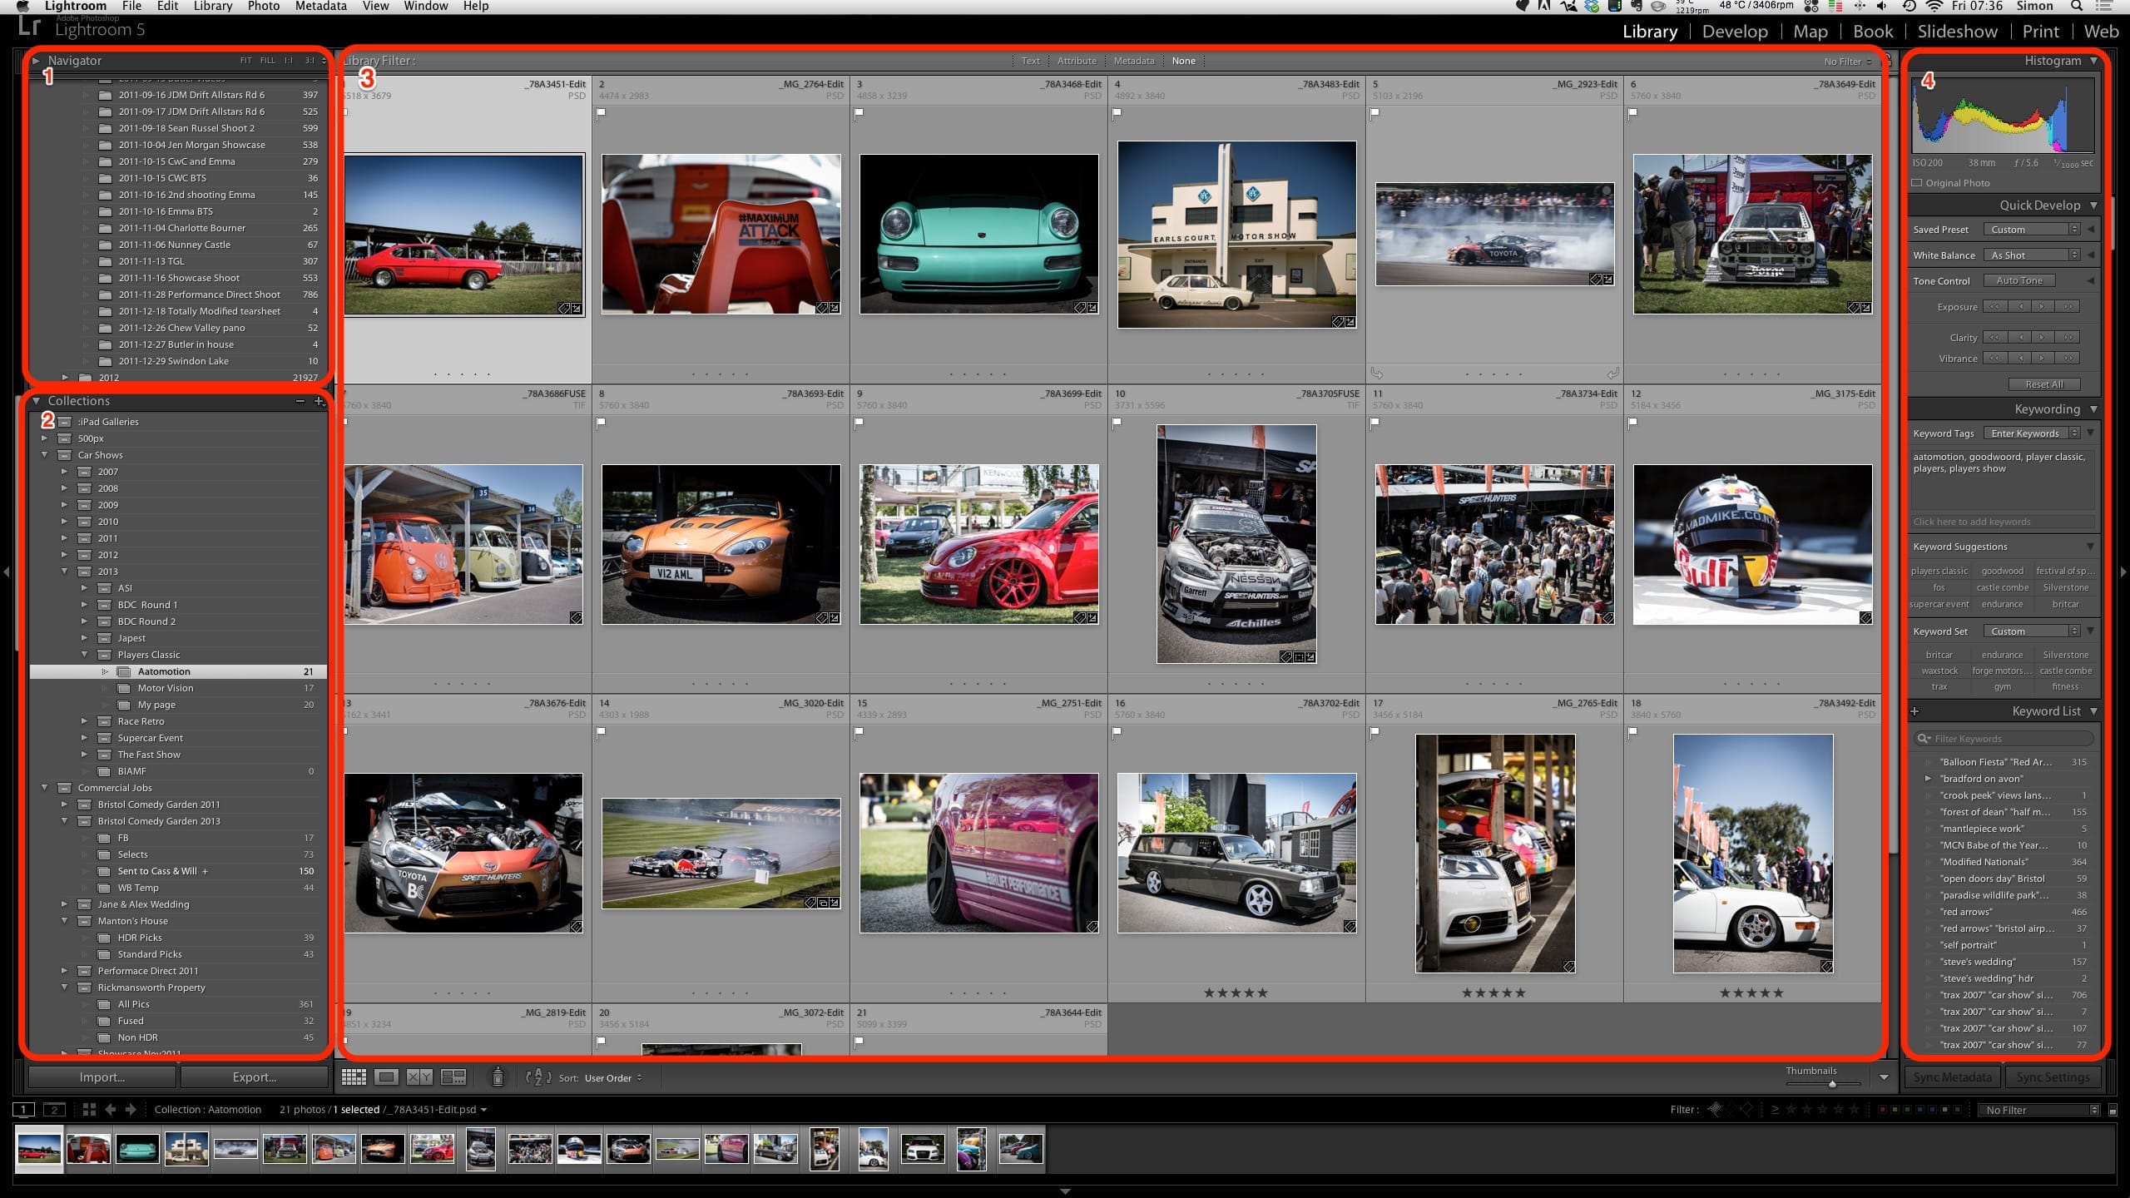Click the volume menu bar icon

1881,7
